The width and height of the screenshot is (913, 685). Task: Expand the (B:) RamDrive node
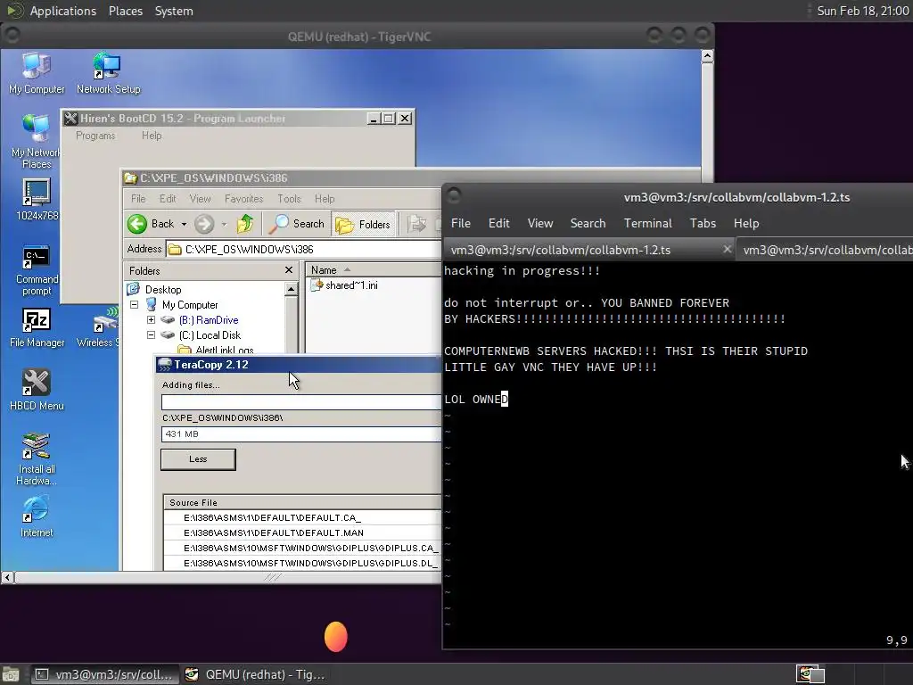point(151,320)
